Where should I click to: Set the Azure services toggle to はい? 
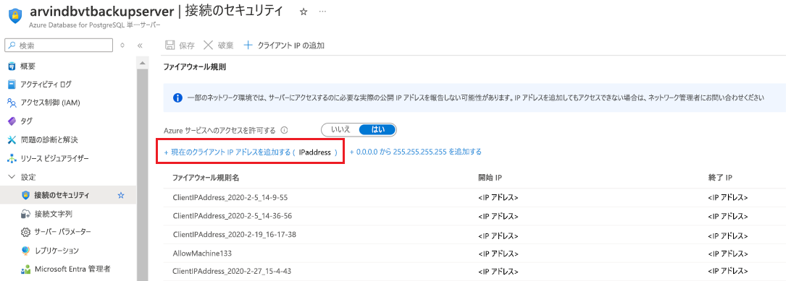[377, 129]
